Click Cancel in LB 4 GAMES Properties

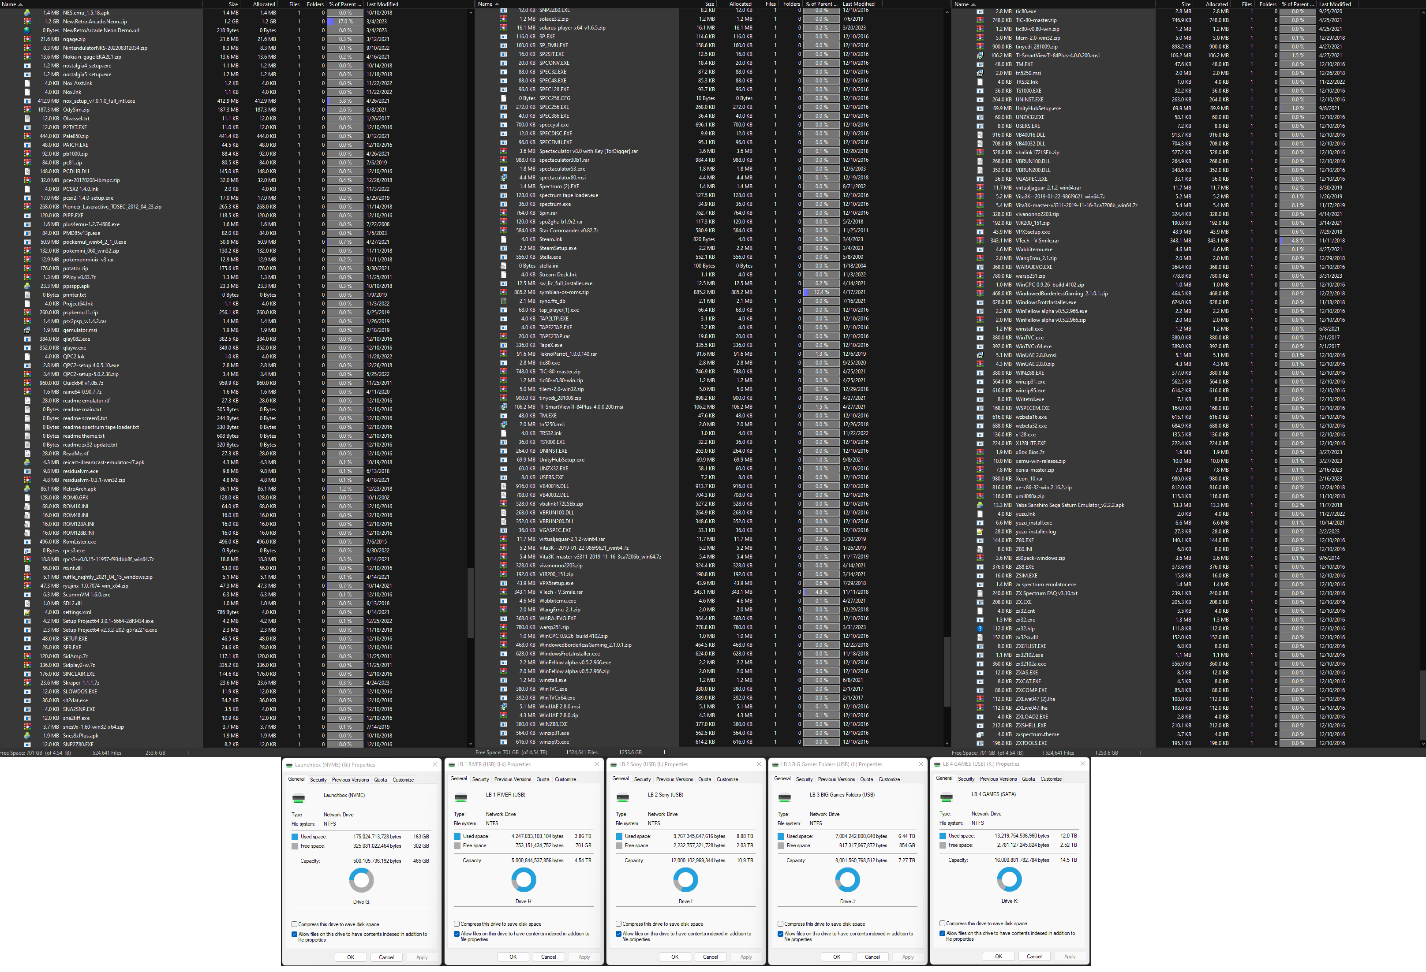click(x=1034, y=957)
